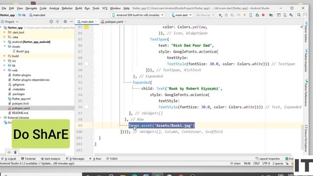
Task: Click the CRLF line separator status item
Action: coord(256,163)
